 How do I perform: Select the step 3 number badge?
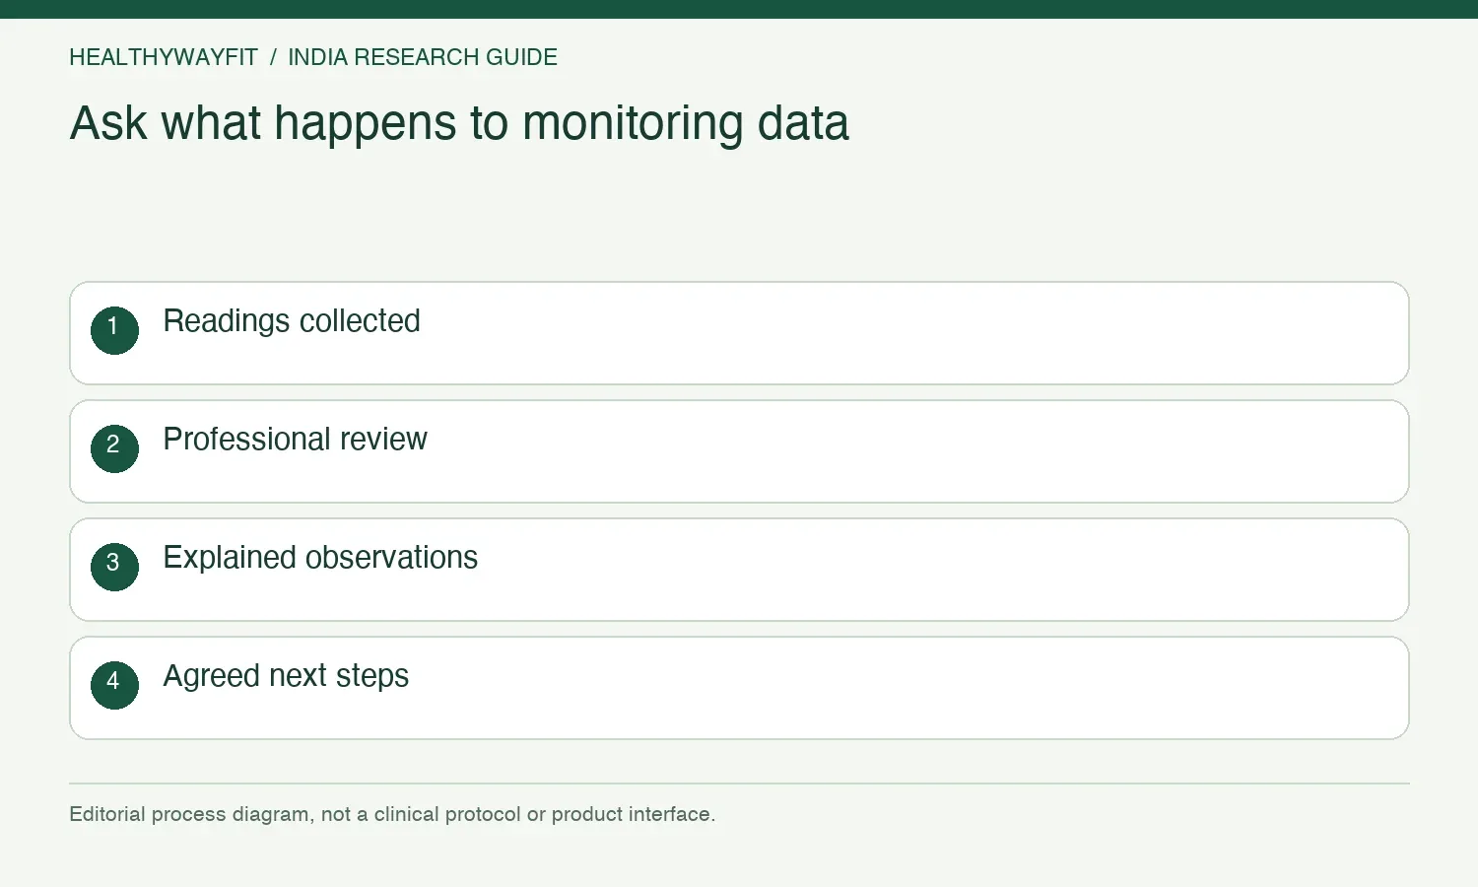click(x=114, y=567)
